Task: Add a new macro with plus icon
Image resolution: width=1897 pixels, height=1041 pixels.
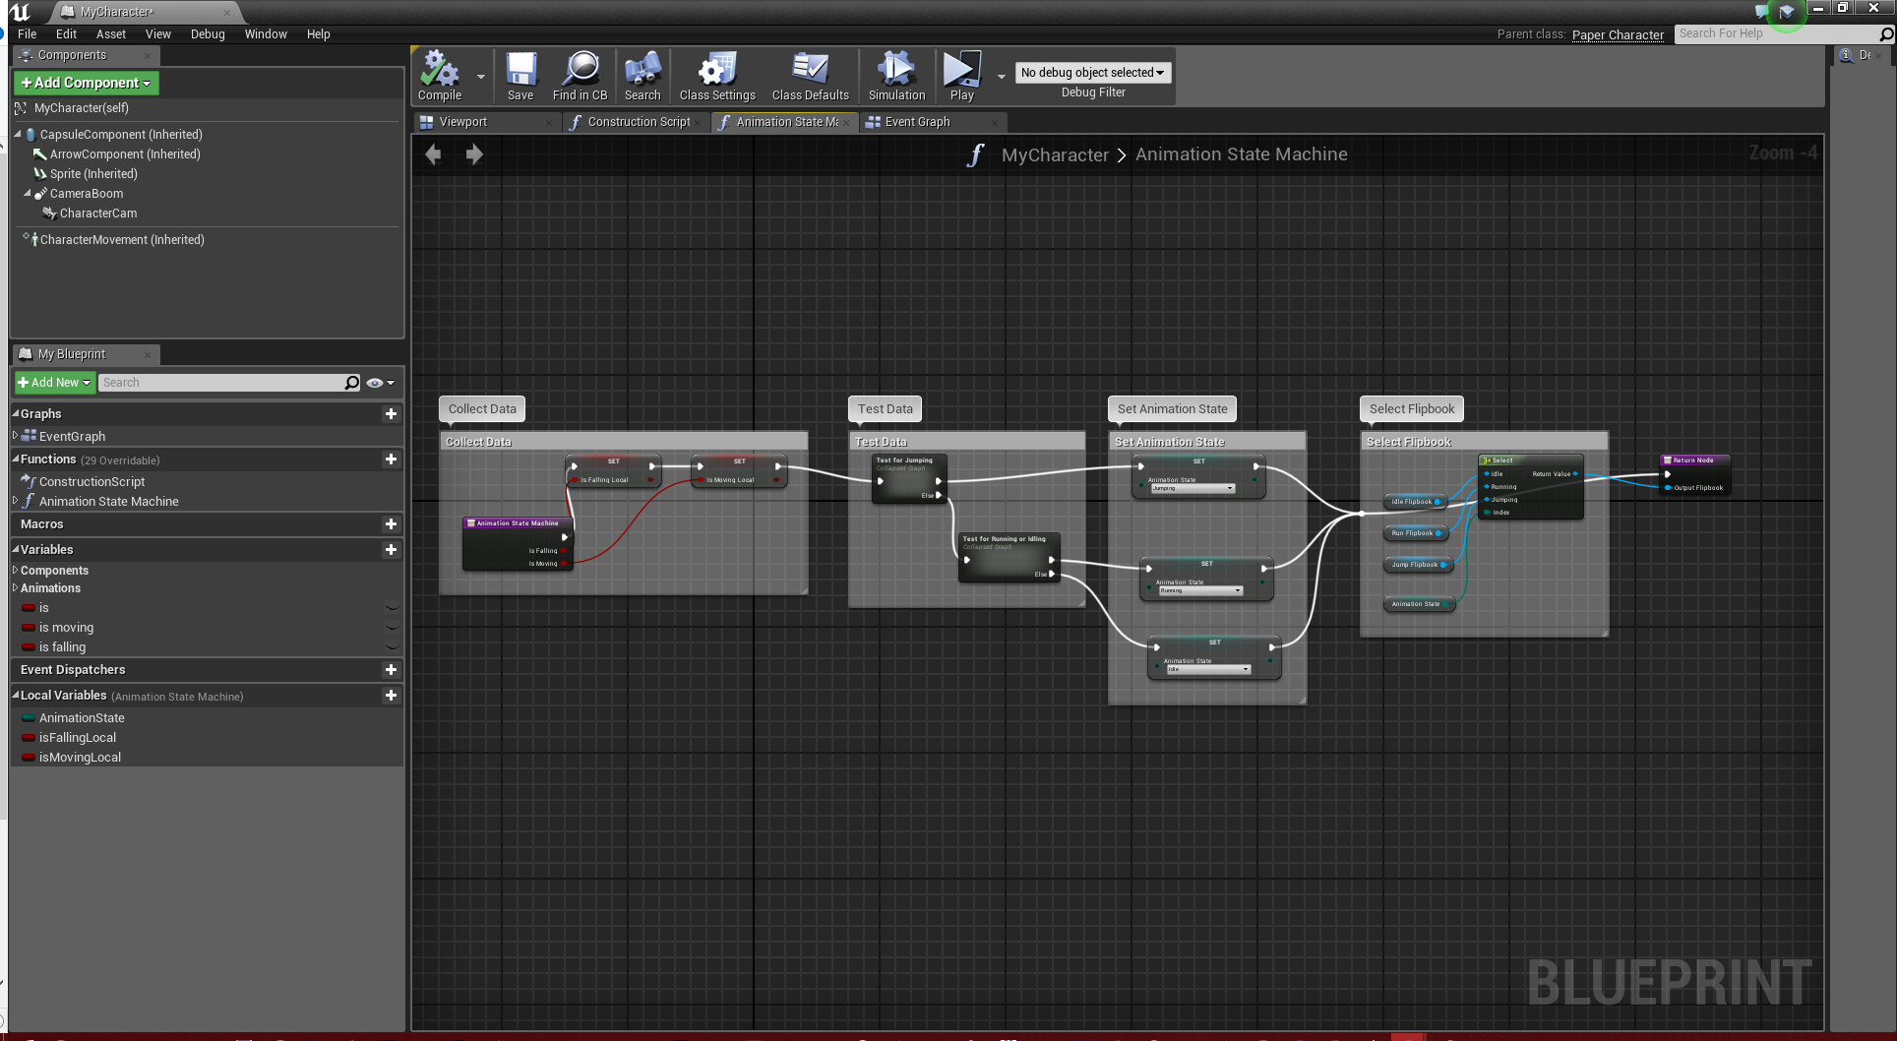Action: pyautogui.click(x=391, y=524)
